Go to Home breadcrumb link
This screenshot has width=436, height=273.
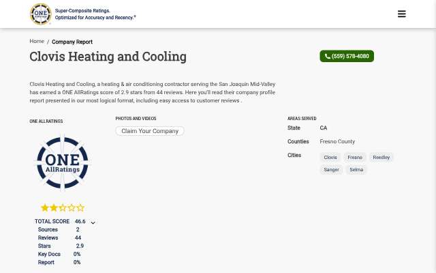(37, 41)
